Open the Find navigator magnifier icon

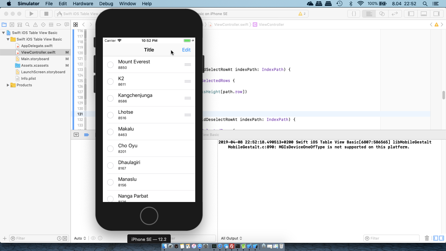[27, 25]
